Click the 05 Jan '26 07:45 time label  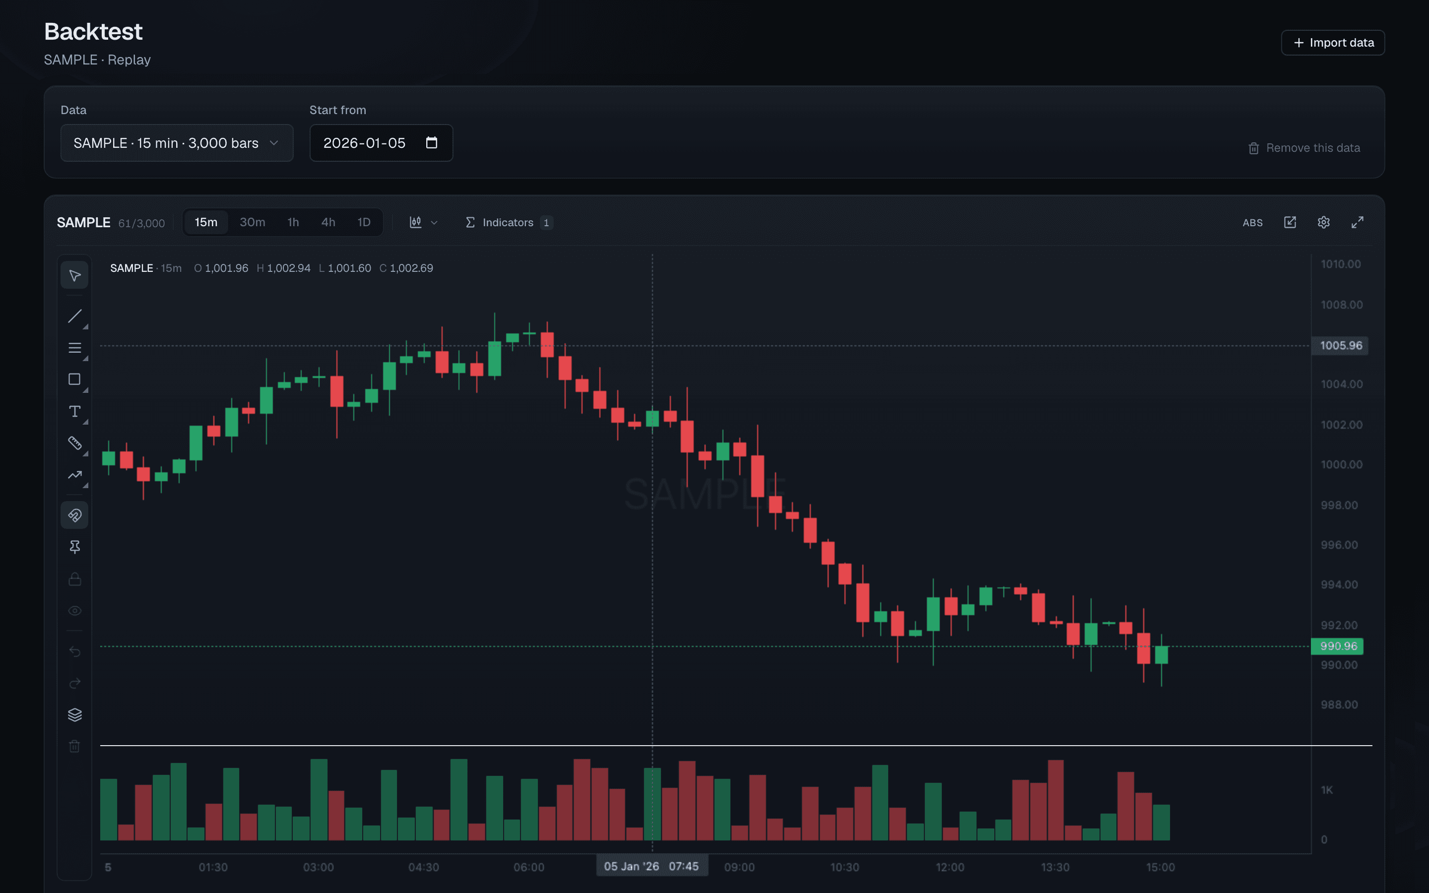652,866
